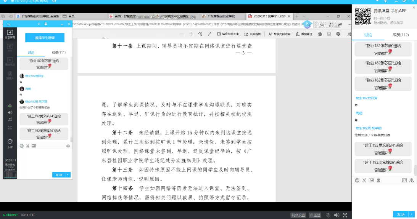Open the PPT presentation tool

point(10,48)
